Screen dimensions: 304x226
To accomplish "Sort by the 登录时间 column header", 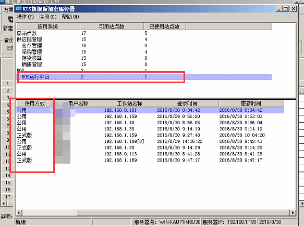I will [x=187, y=103].
